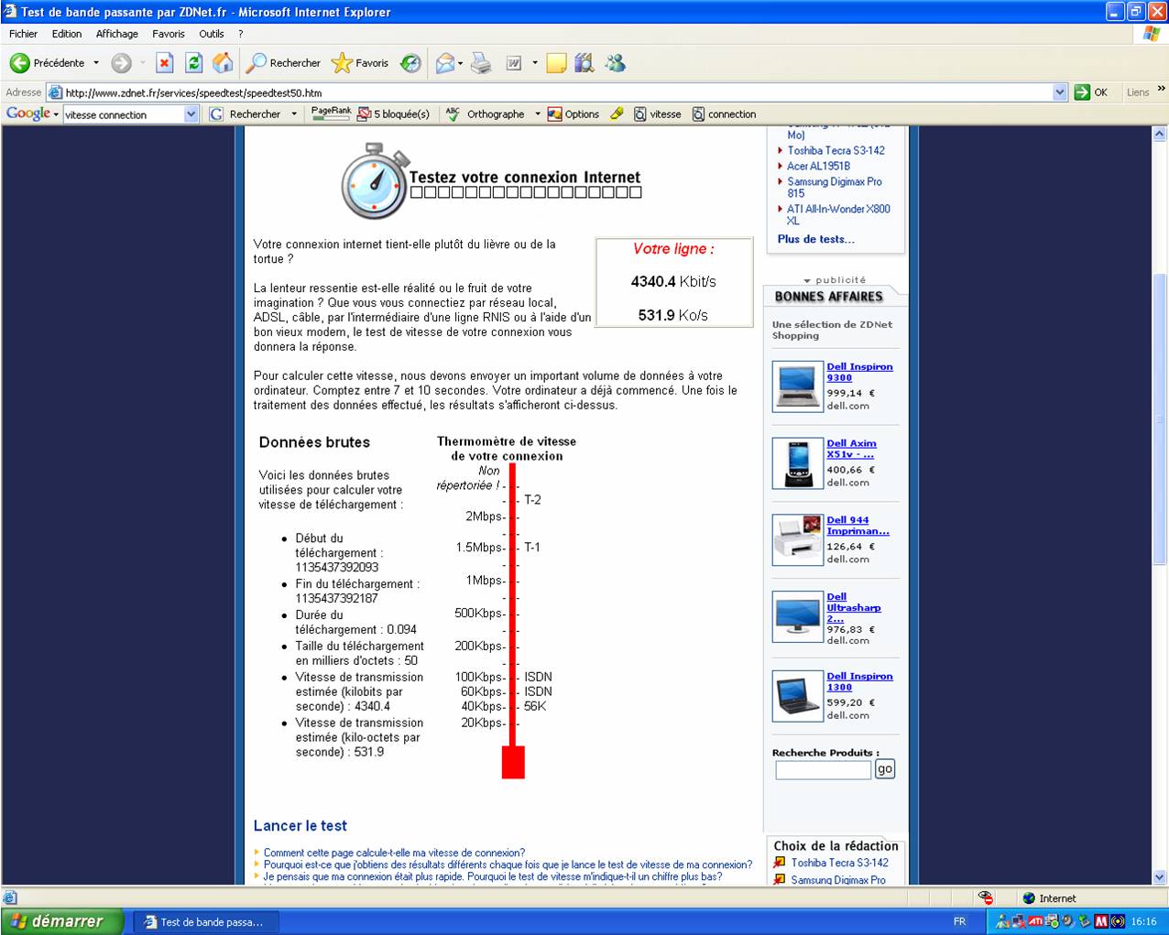The height and width of the screenshot is (935, 1169).
Task: Open the history clock icon in toolbar
Action: tap(411, 63)
